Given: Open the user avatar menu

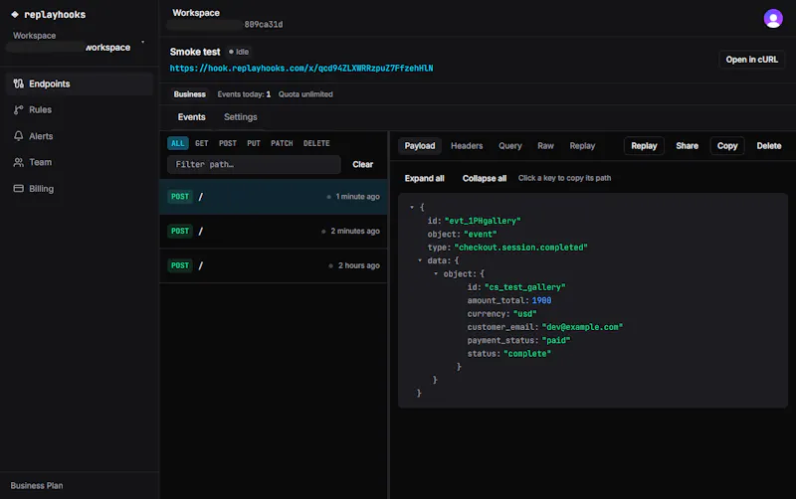Looking at the screenshot, I should 773,19.
